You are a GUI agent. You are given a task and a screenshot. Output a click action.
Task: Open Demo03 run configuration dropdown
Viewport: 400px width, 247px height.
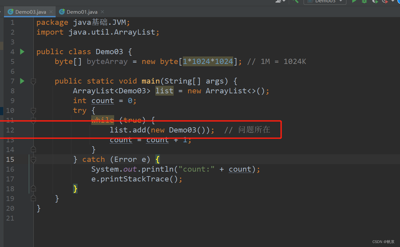[x=325, y=1]
